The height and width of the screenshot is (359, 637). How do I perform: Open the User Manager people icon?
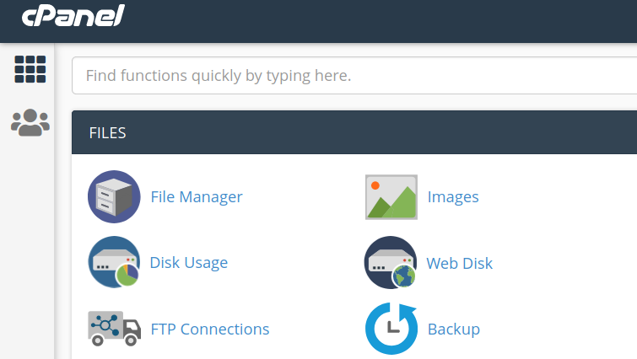coord(30,123)
